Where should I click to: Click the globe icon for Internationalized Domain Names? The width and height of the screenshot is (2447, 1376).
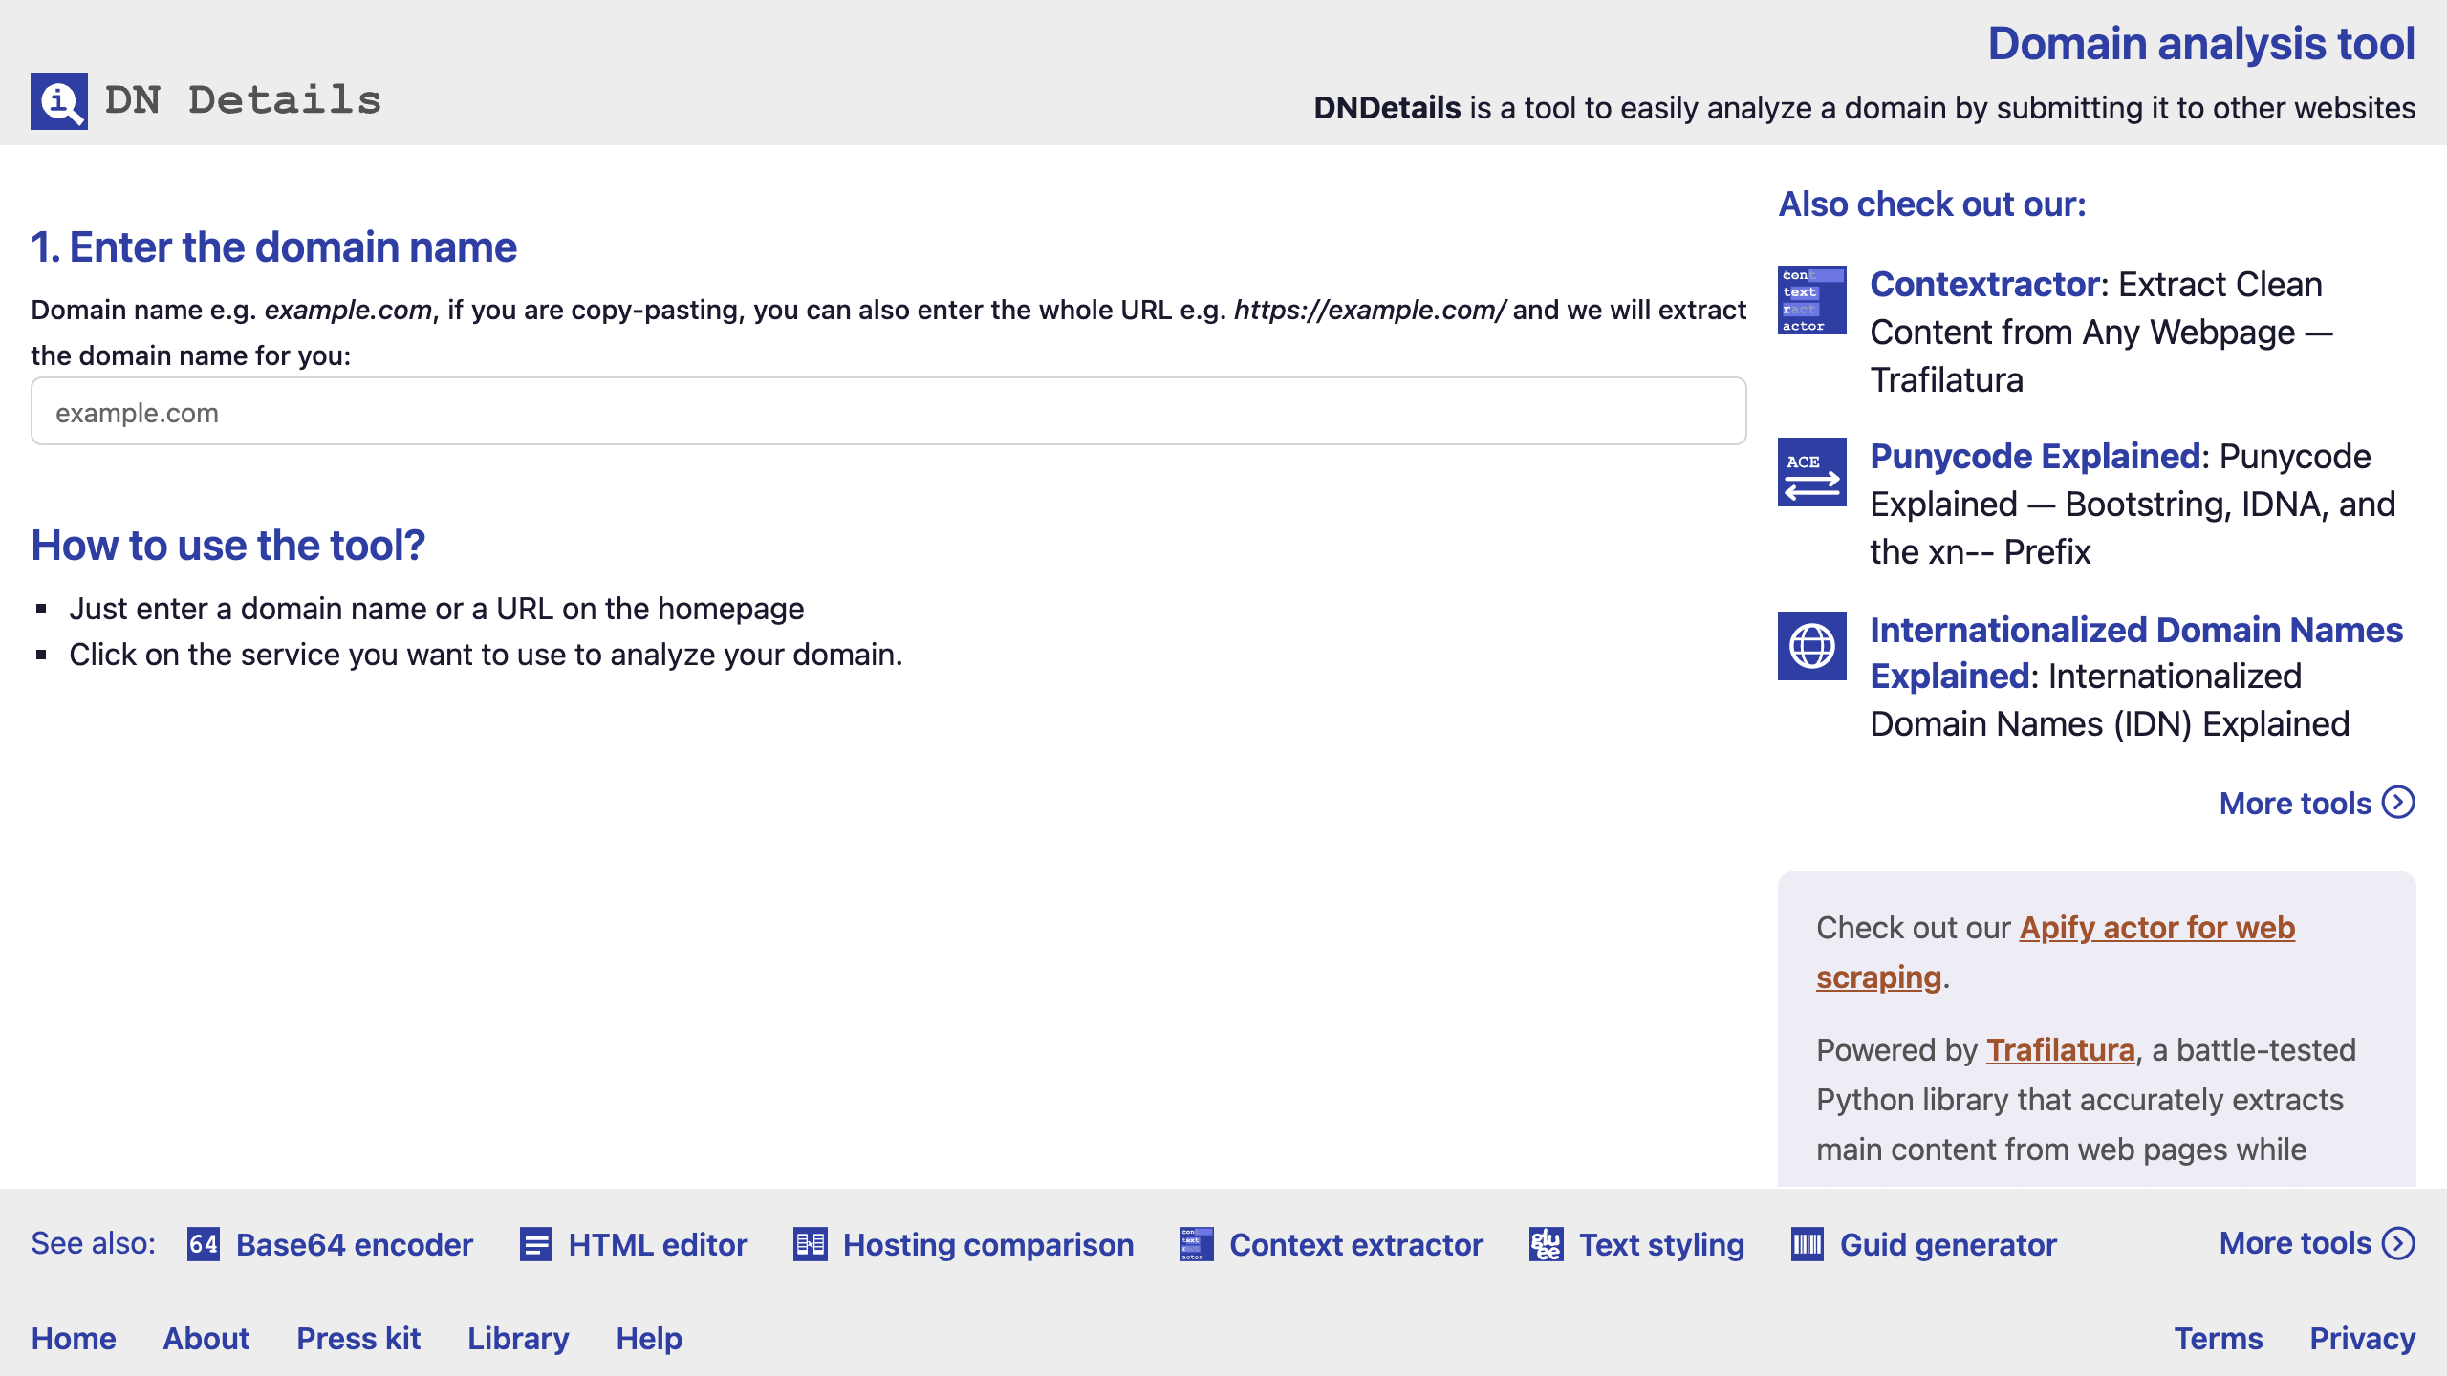pos(1811,646)
